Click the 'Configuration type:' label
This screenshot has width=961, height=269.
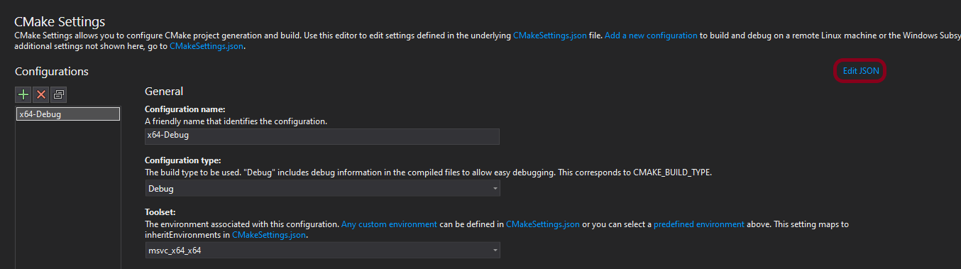point(183,161)
